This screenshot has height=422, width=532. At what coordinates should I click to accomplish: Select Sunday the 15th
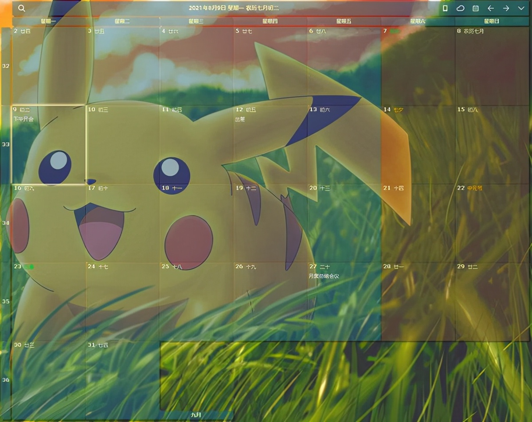492,145
